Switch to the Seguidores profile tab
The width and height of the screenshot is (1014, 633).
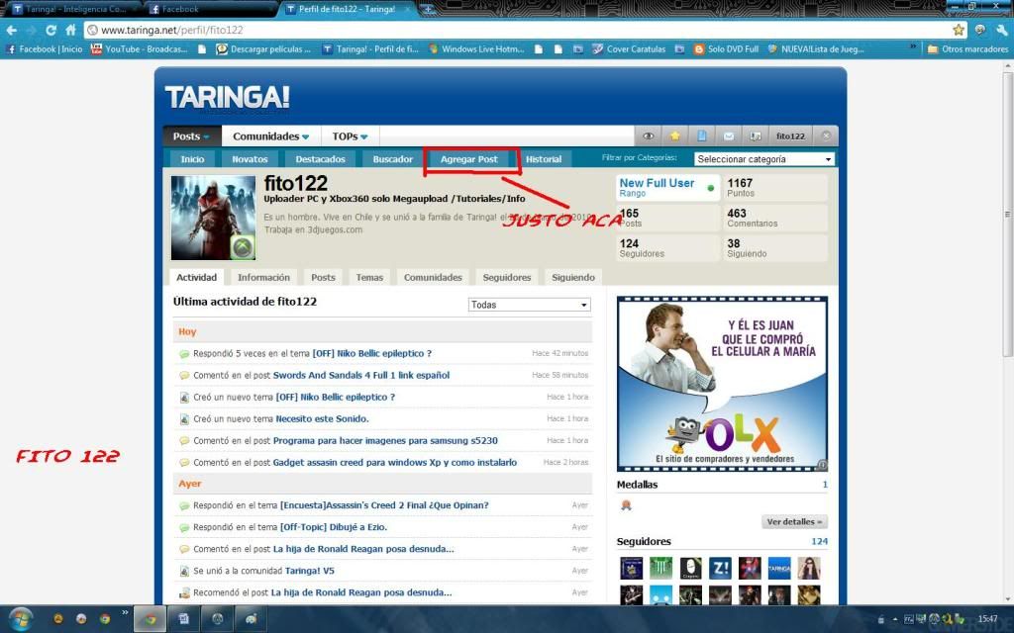[x=507, y=277]
